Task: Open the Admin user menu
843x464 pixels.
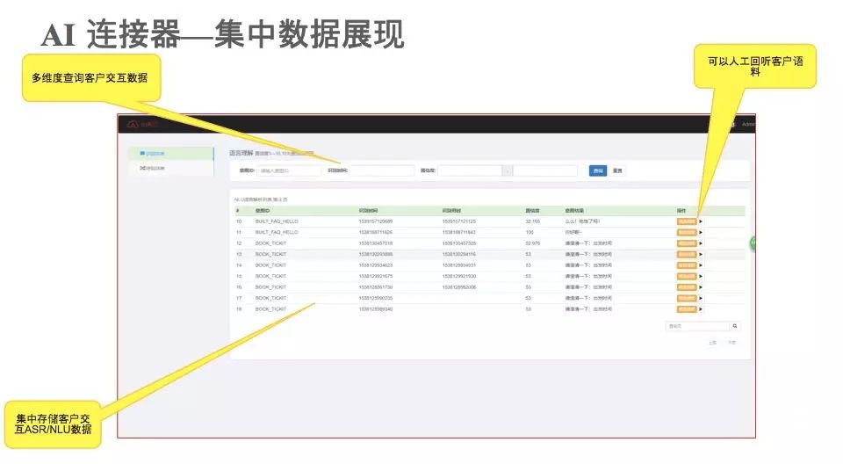Action: coord(747,124)
